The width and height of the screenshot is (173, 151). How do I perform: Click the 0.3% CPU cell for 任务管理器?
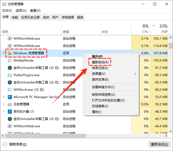click(145, 104)
